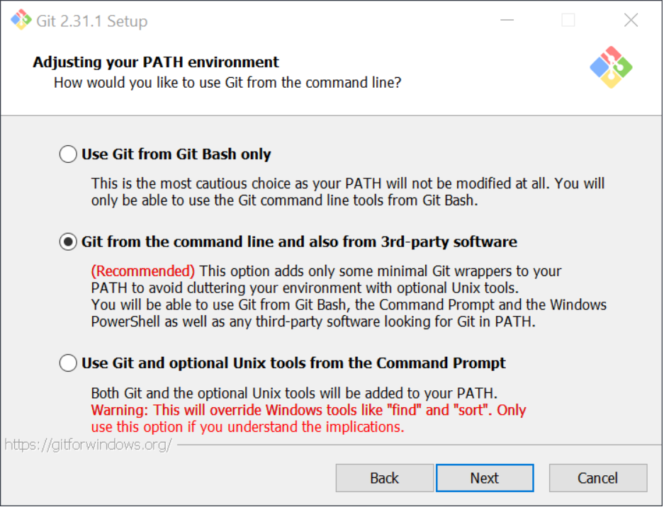Select the recommended 3rd-party software option
This screenshot has width=664, height=507.
coord(68,241)
